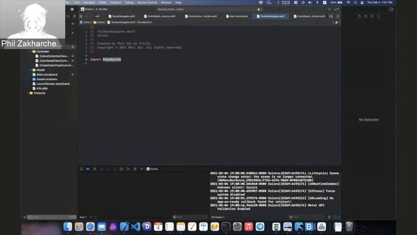Click Colors scheme selector in toolbar
This screenshot has width=417, height=235.
(87, 9)
